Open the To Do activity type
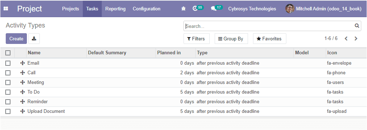Screen dimensions: 367x130 [x=33, y=92]
